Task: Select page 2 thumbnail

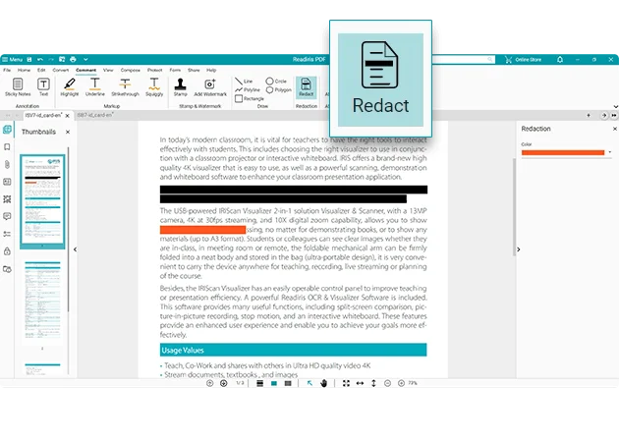Action: pos(42,302)
